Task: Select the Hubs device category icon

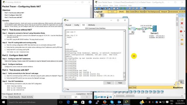Action: click(x=102, y=97)
